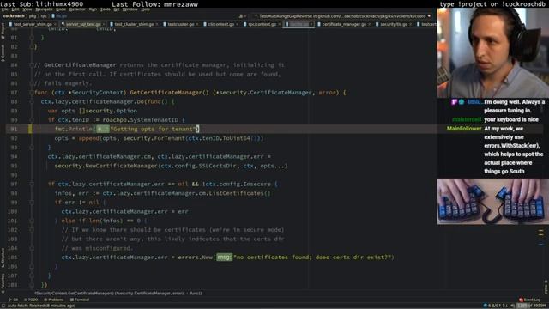Open the Window menu
The height and width of the screenshot is (309, 549).
pos(130,9)
